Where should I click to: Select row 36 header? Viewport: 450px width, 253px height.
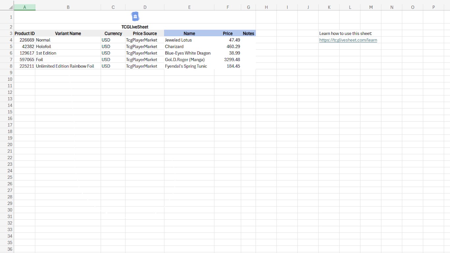tap(7, 249)
